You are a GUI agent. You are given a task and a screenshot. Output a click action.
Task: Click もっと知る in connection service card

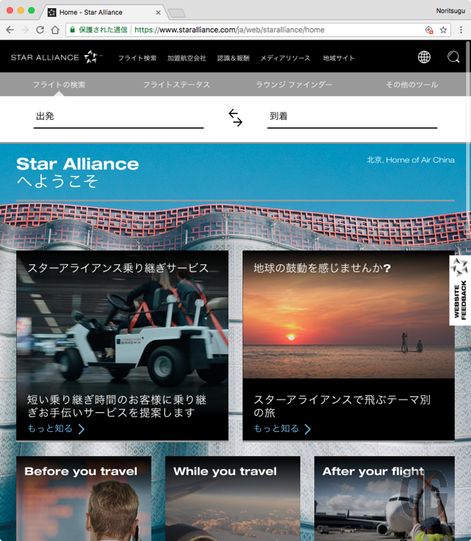point(50,428)
